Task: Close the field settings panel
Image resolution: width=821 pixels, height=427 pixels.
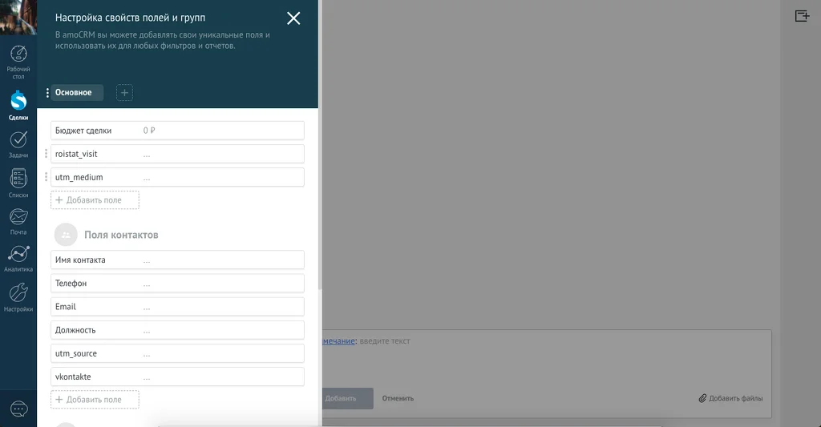Action: (293, 18)
